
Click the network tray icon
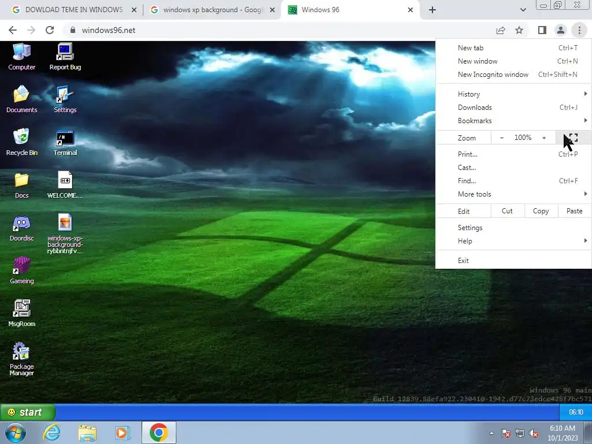(520, 434)
